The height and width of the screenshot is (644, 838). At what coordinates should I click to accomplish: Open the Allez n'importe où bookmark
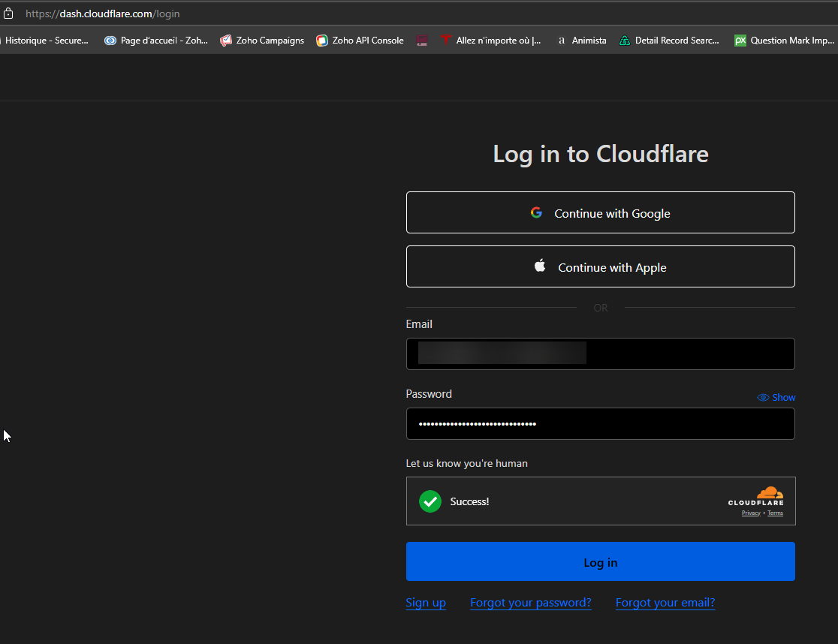490,40
